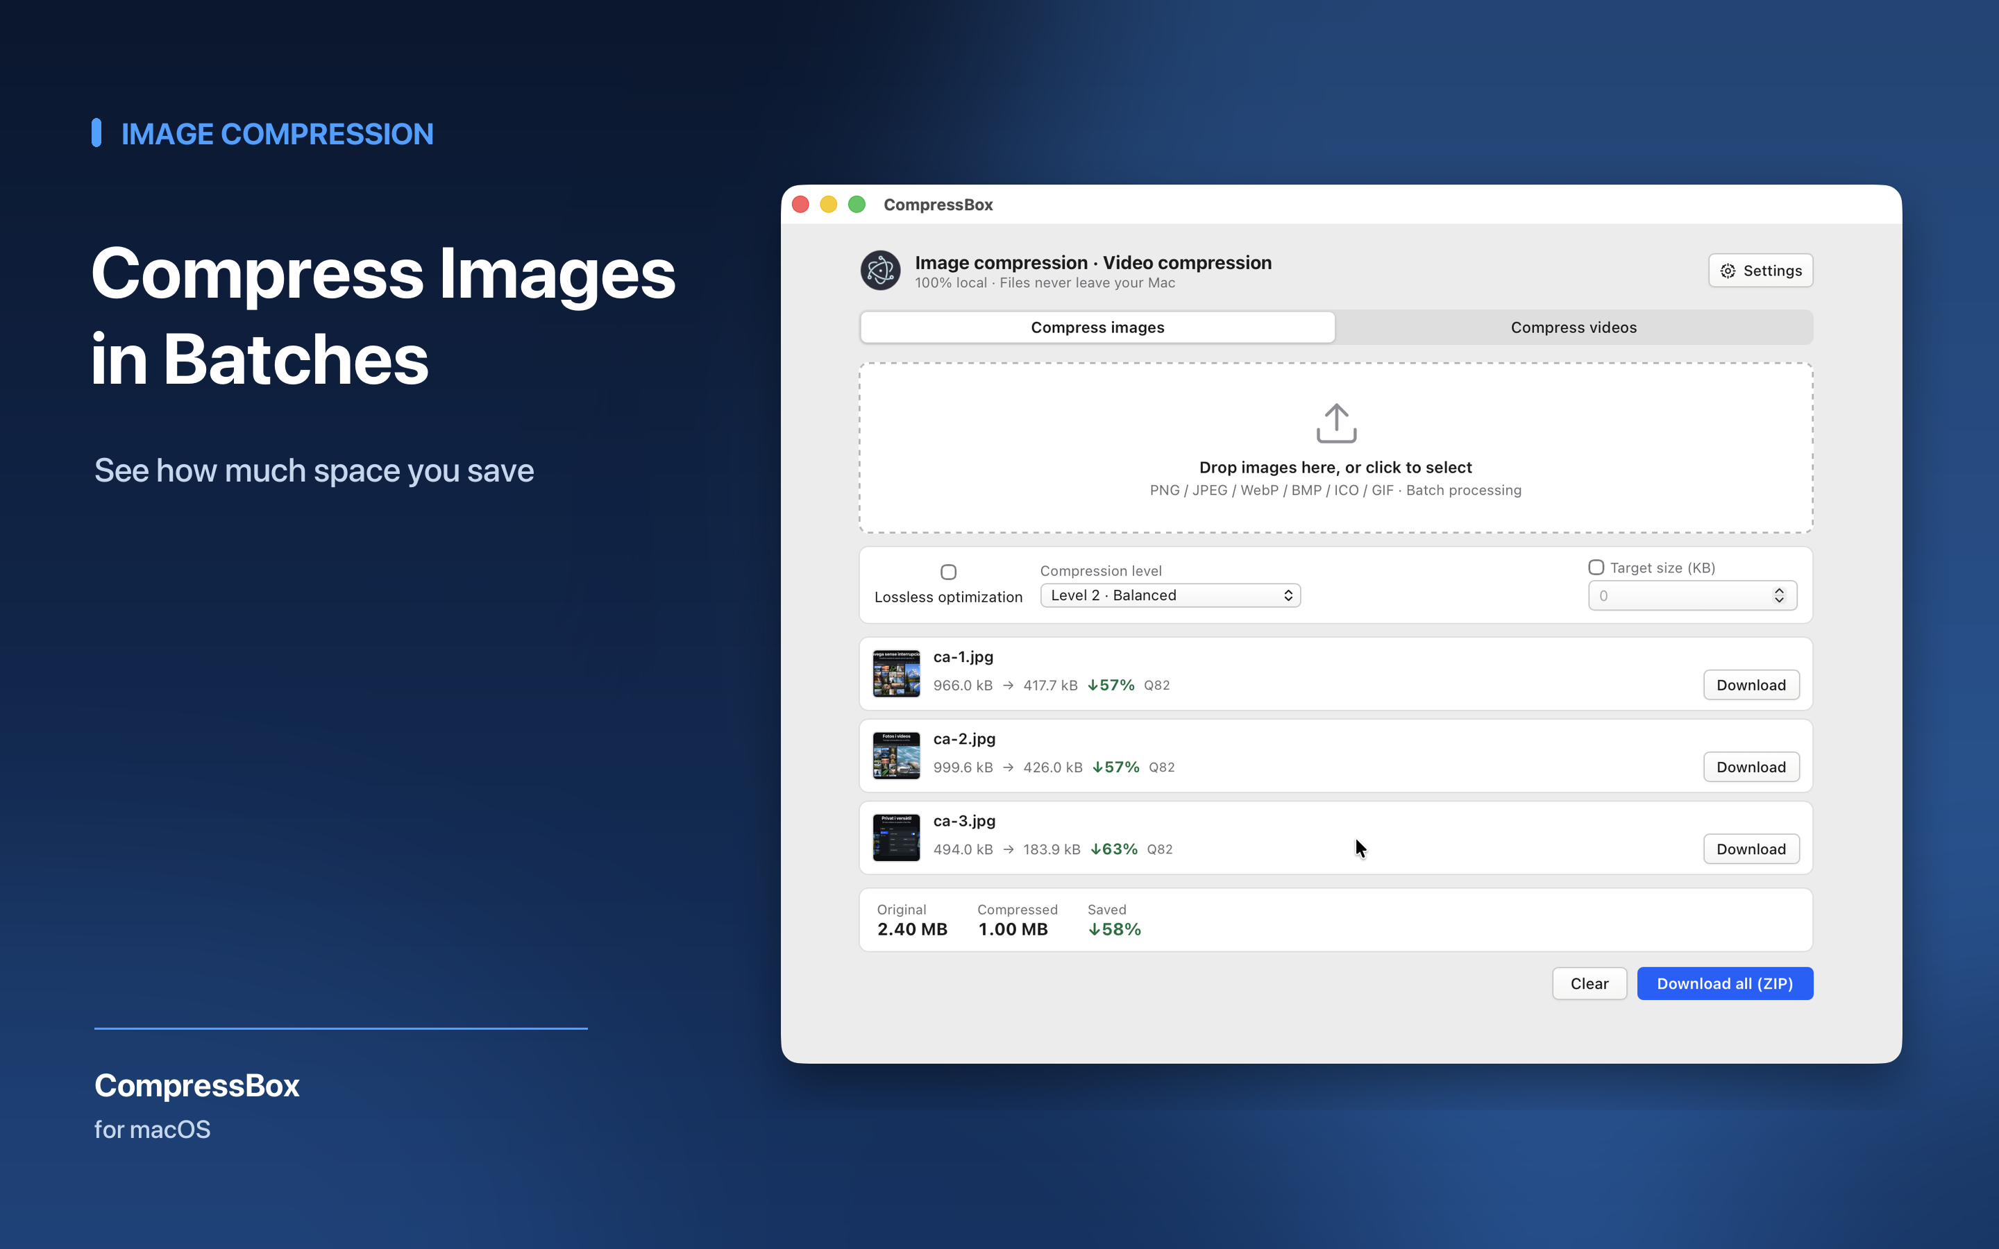Download the compressed ca-1.jpg file

[x=1751, y=685]
